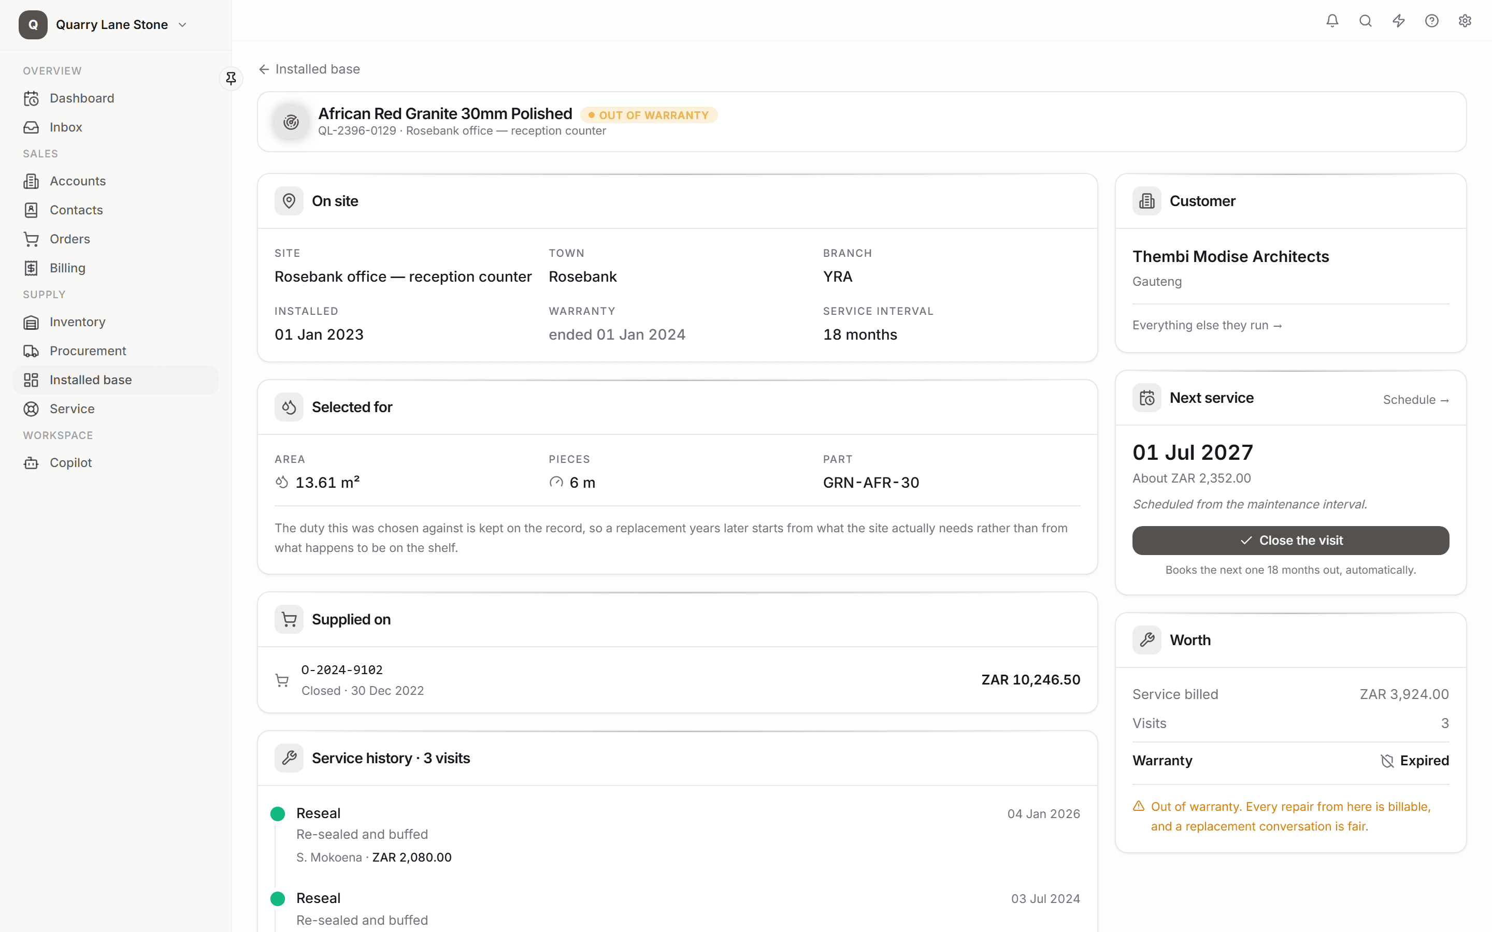
Task: Open order O-2024-9102 row
Action: click(677, 679)
